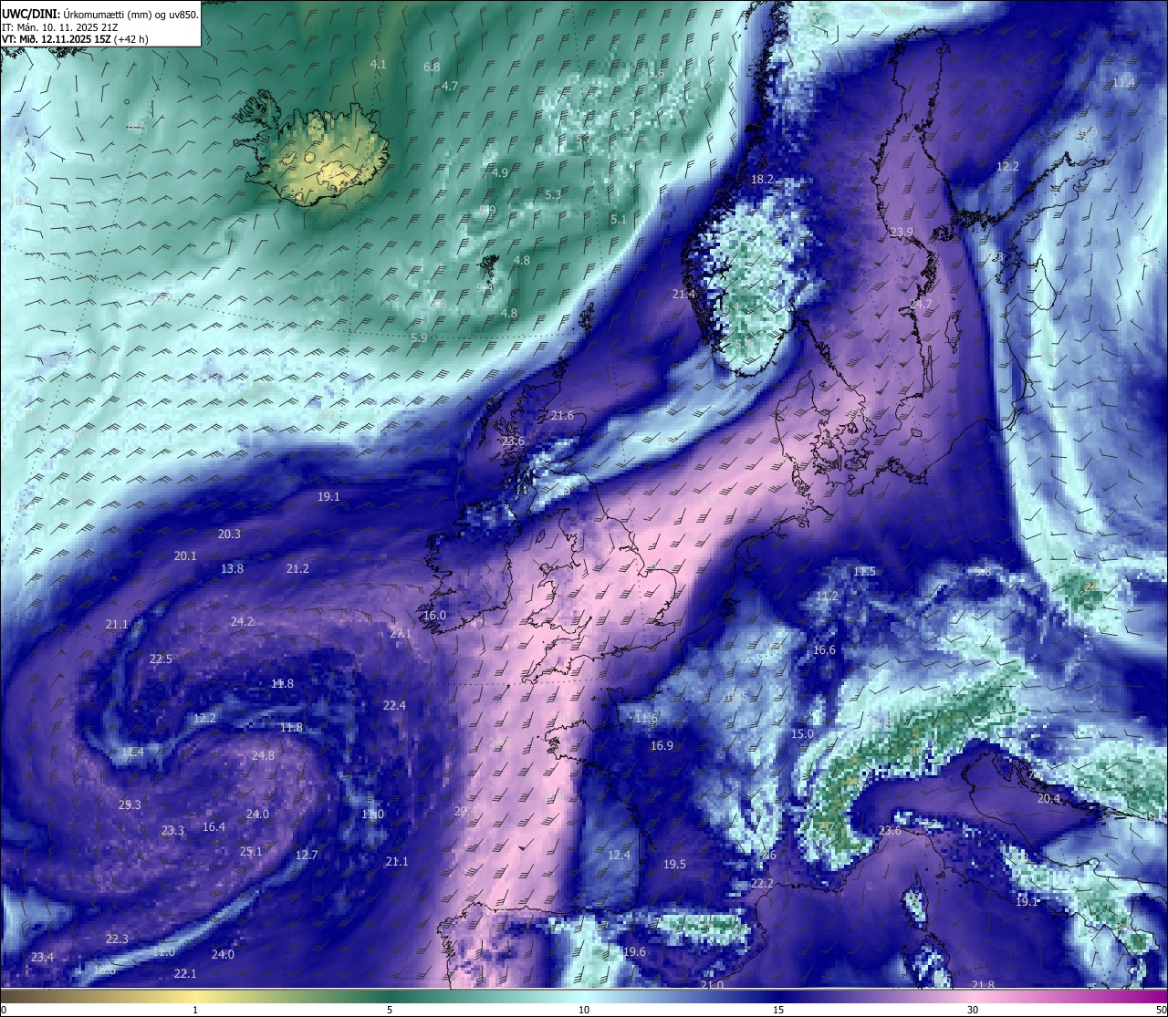Click the '1' tick label on the color scale

coord(195,1010)
